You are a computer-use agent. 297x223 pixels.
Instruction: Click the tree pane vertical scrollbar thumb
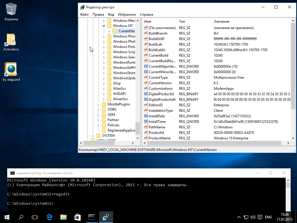[x=138, y=128]
